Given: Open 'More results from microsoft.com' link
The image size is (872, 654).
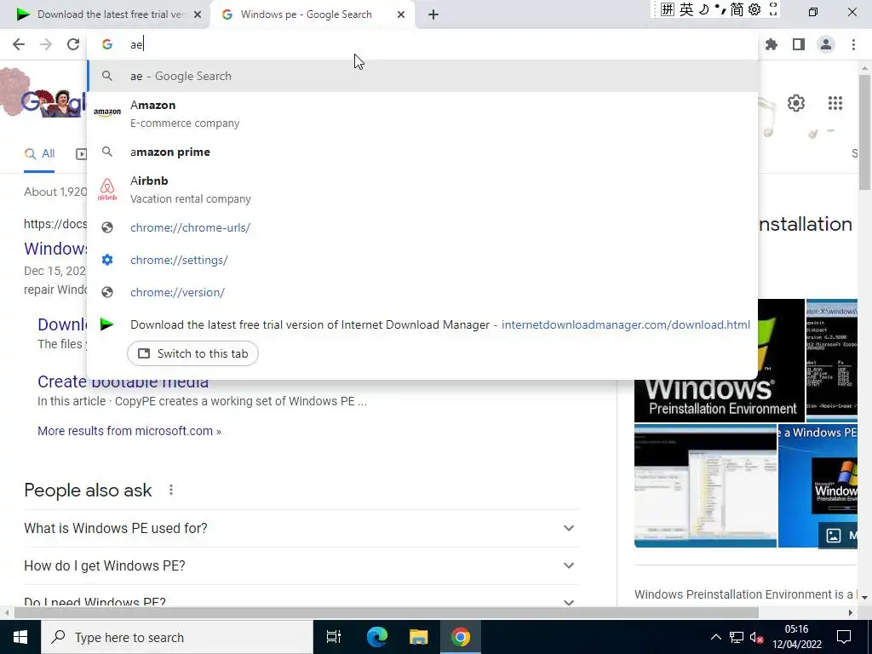Looking at the screenshot, I should pyautogui.click(x=129, y=431).
